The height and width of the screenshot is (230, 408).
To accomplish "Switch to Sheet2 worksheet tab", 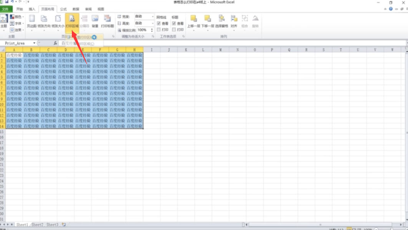I will pyautogui.click(x=37, y=225).
